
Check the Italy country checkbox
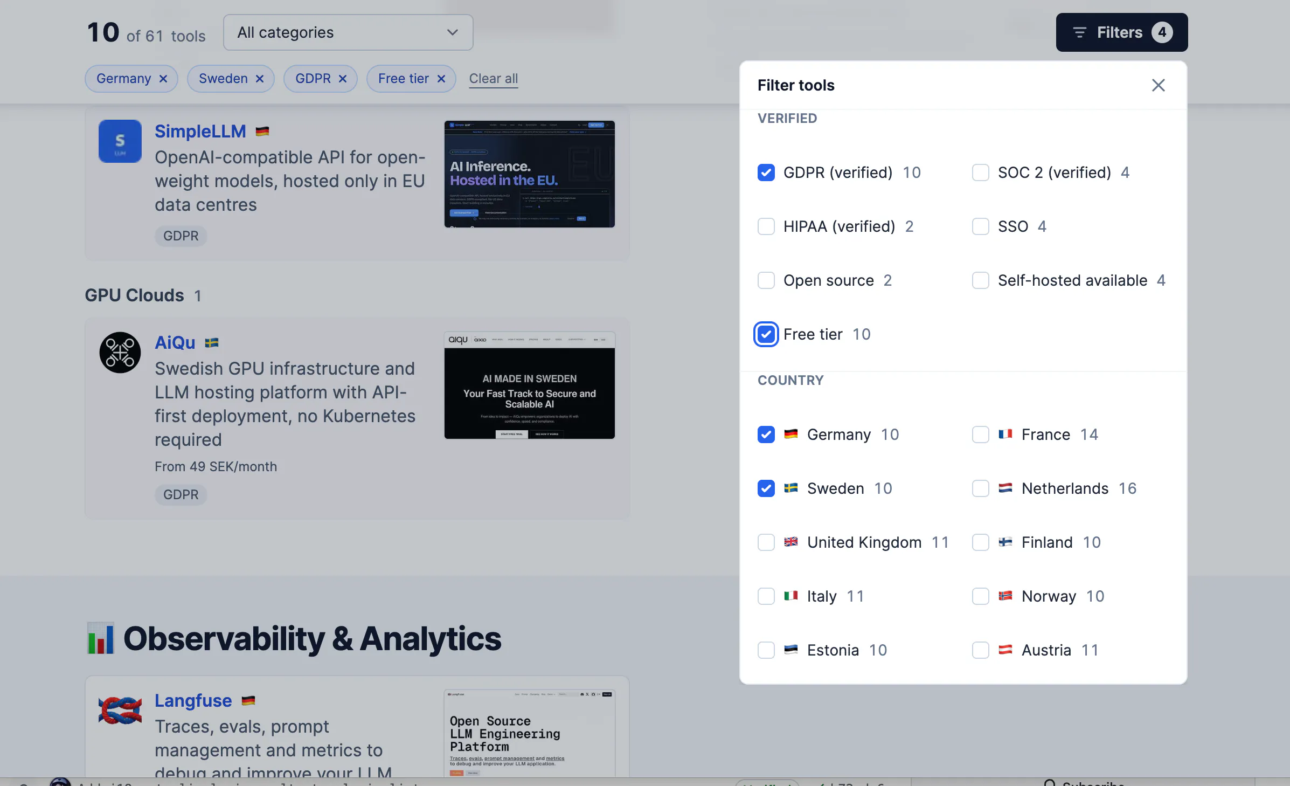click(x=766, y=596)
